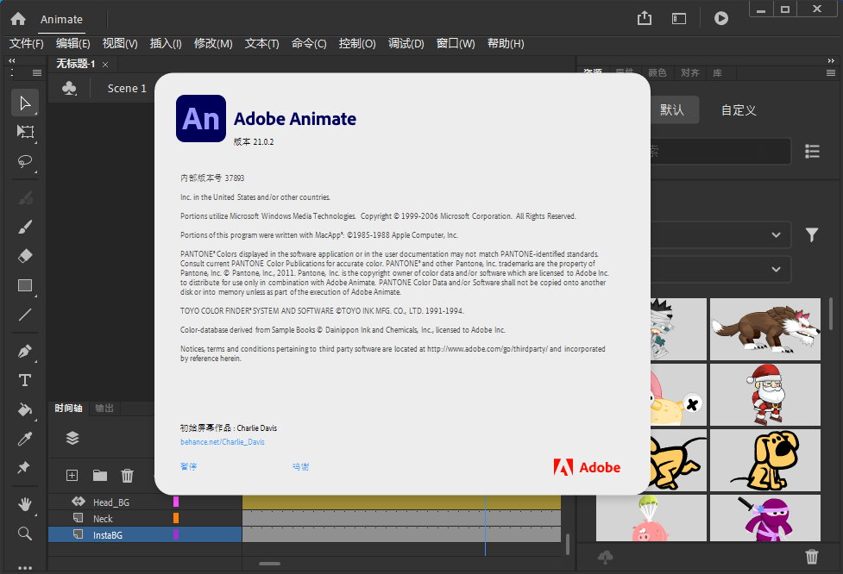
Task: Switch to the 输出 tab
Action: (x=104, y=408)
